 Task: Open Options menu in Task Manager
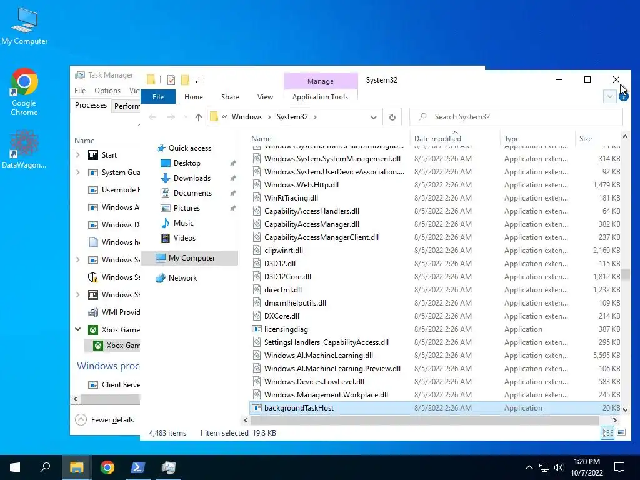pos(107,91)
